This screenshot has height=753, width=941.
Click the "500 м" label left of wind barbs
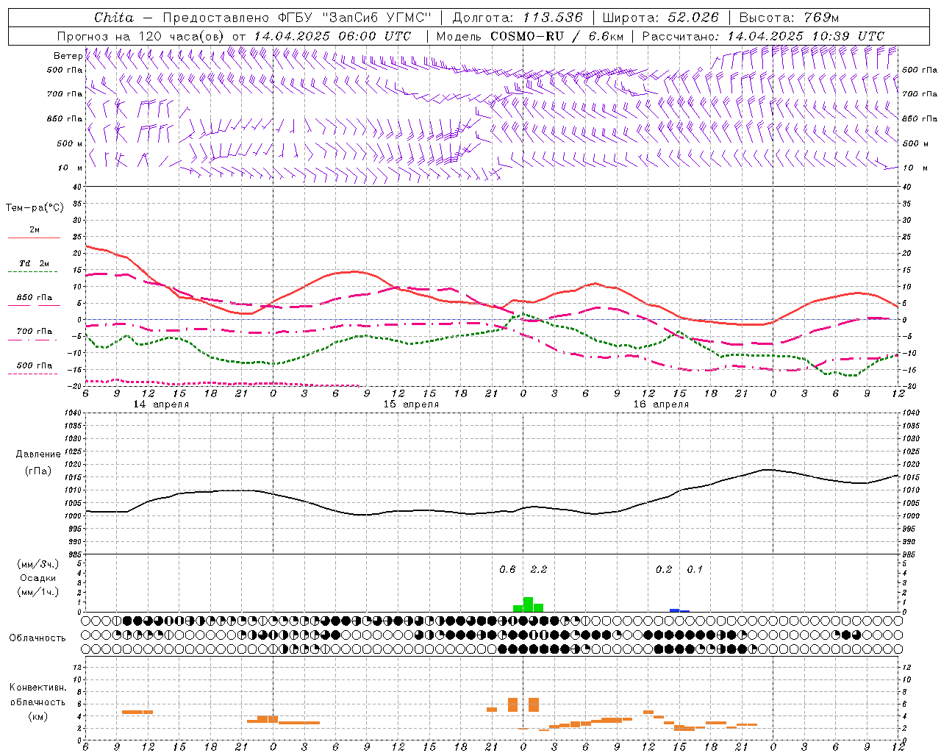tap(71, 144)
